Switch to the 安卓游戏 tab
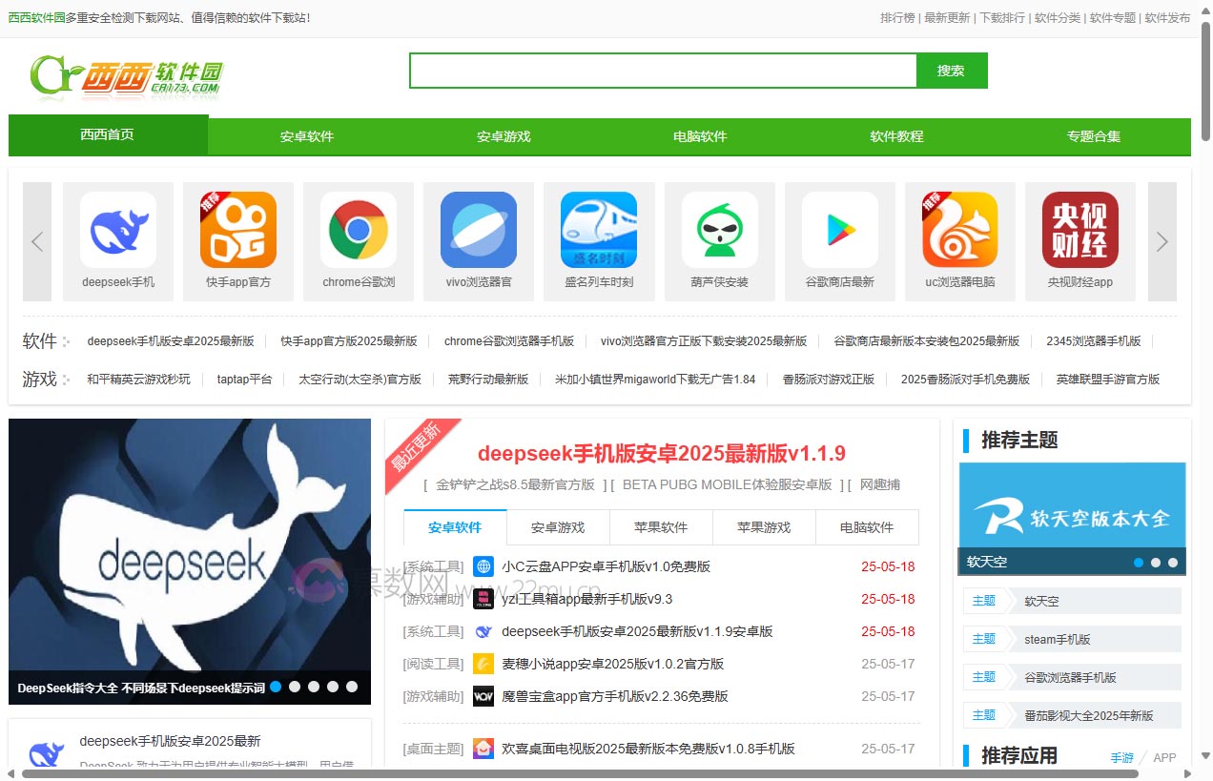Viewport: 1213px width, 781px height. (558, 526)
